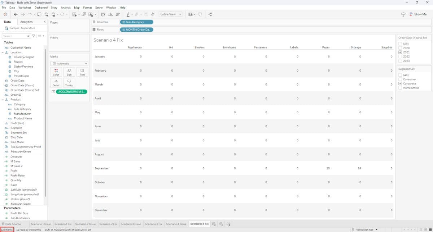Click the Sub-Category pill on Columns
The height and width of the screenshot is (232, 433).
click(x=136, y=22)
